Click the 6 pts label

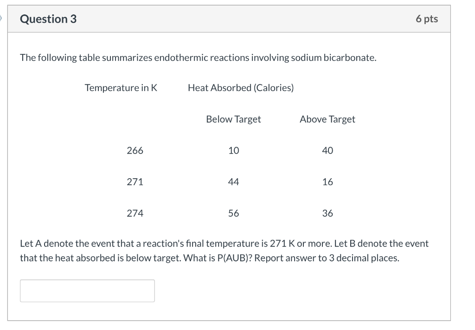click(x=427, y=19)
